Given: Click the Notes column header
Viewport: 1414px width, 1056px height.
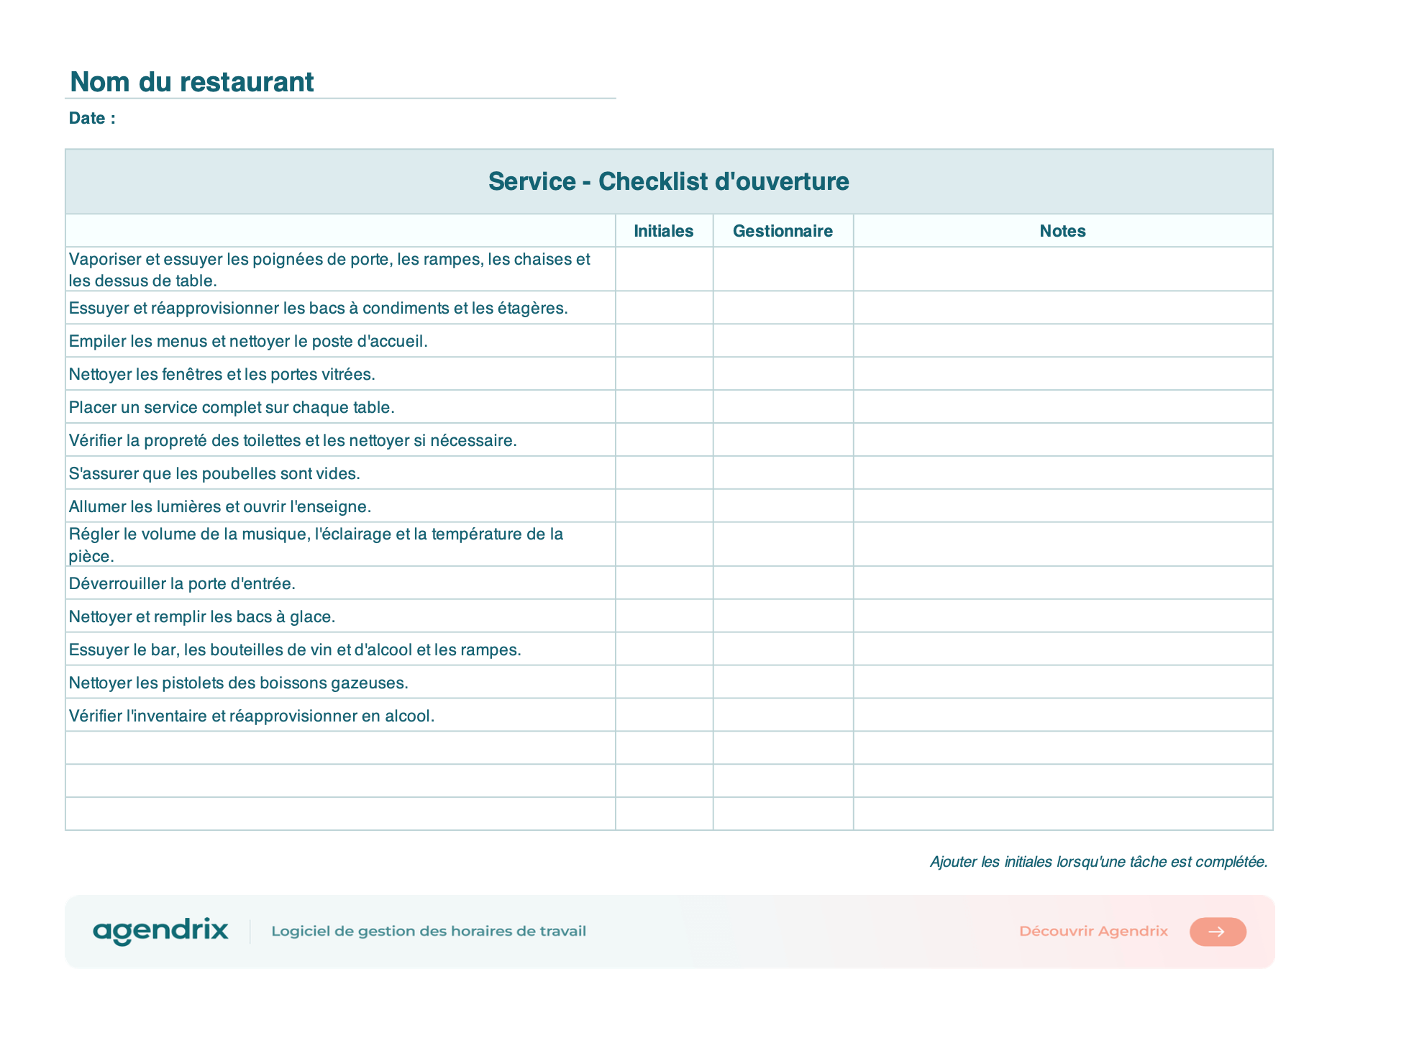Looking at the screenshot, I should 1062,231.
